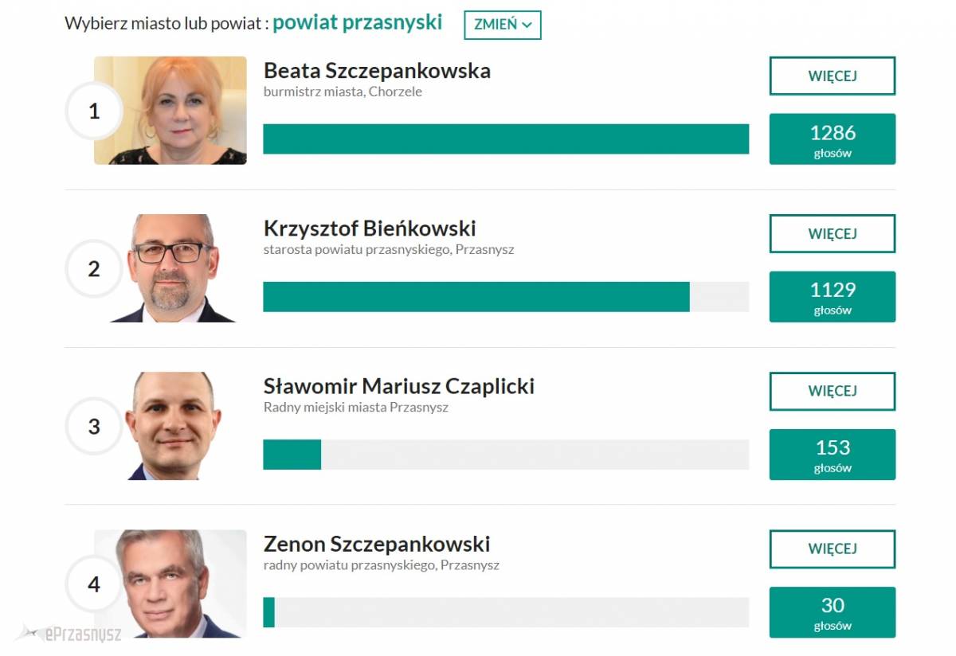Click the rank 1 circle badge
The width and height of the screenshot is (956, 656).
coord(94,111)
